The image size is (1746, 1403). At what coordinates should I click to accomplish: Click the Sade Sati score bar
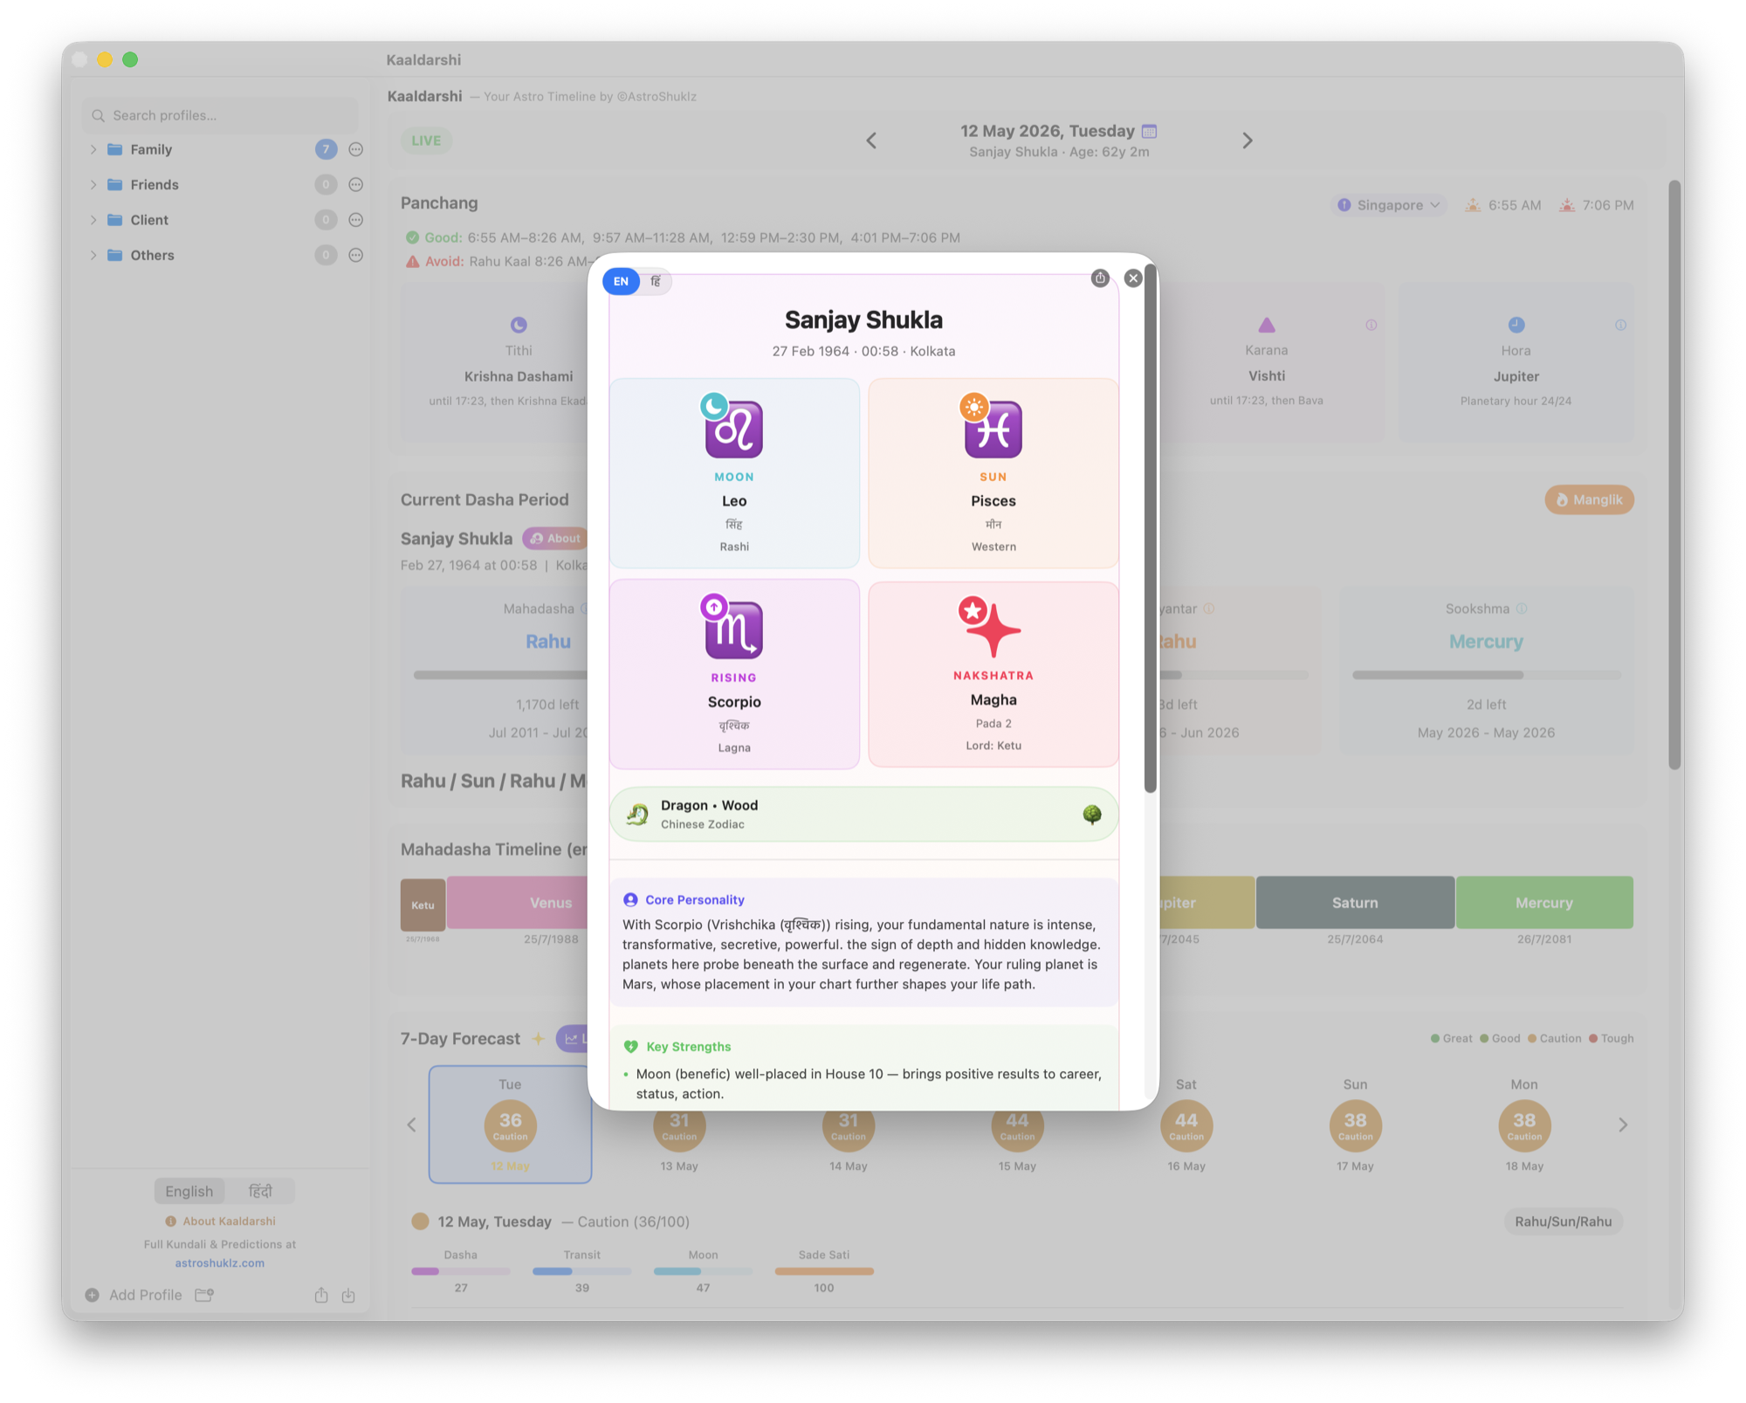[823, 1271]
